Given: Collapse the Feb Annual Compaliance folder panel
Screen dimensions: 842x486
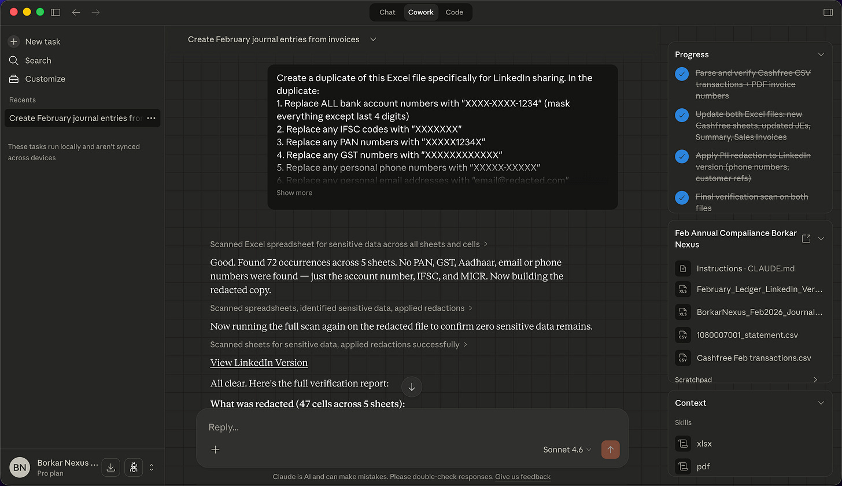Looking at the screenshot, I should coord(821,238).
